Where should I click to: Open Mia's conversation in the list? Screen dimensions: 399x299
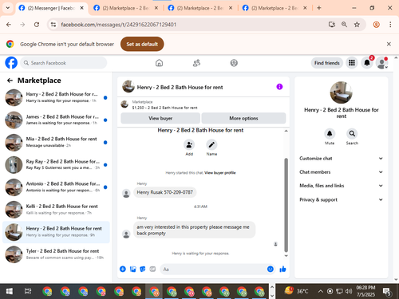click(x=56, y=143)
